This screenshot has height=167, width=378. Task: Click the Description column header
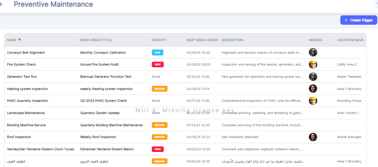pos(232,40)
